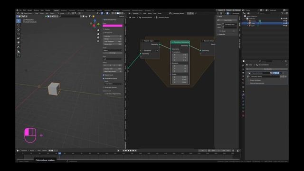Viewport: 304px width, 171px height.
Task: Select the Add Cube tool
Action: point(19,56)
